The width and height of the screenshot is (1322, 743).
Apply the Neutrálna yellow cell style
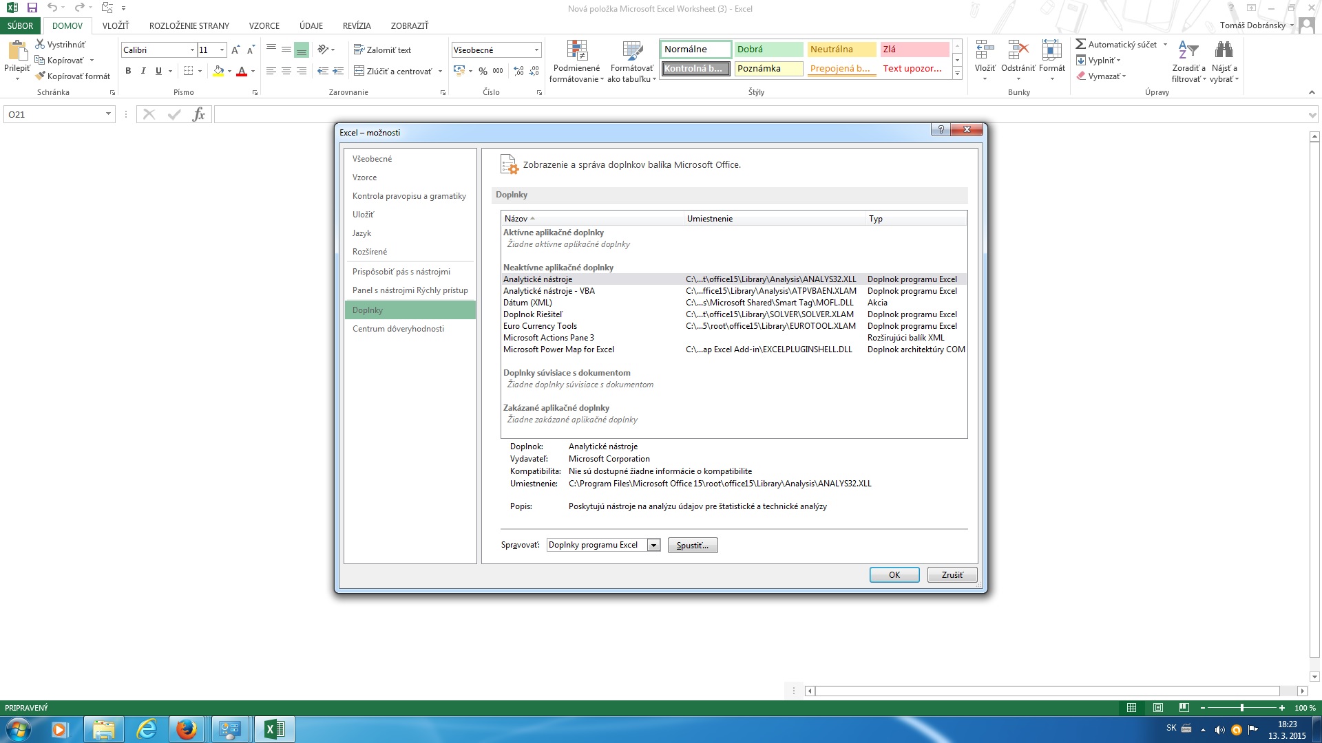point(841,50)
